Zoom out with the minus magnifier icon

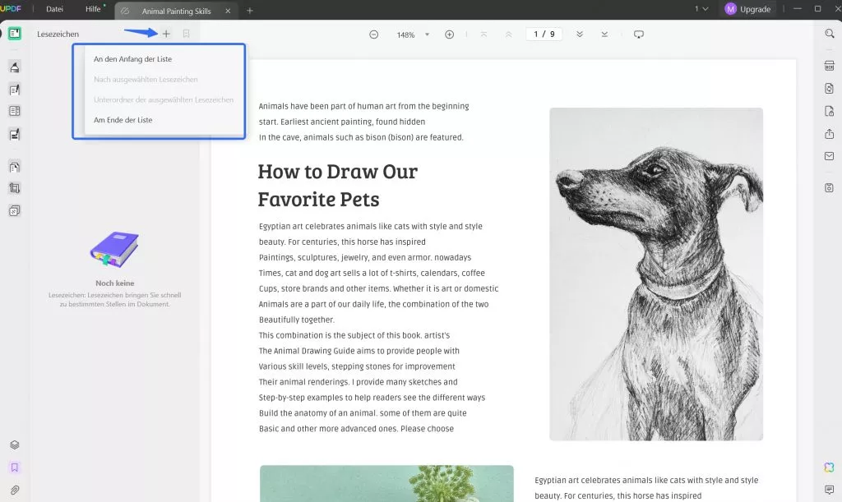coord(373,35)
